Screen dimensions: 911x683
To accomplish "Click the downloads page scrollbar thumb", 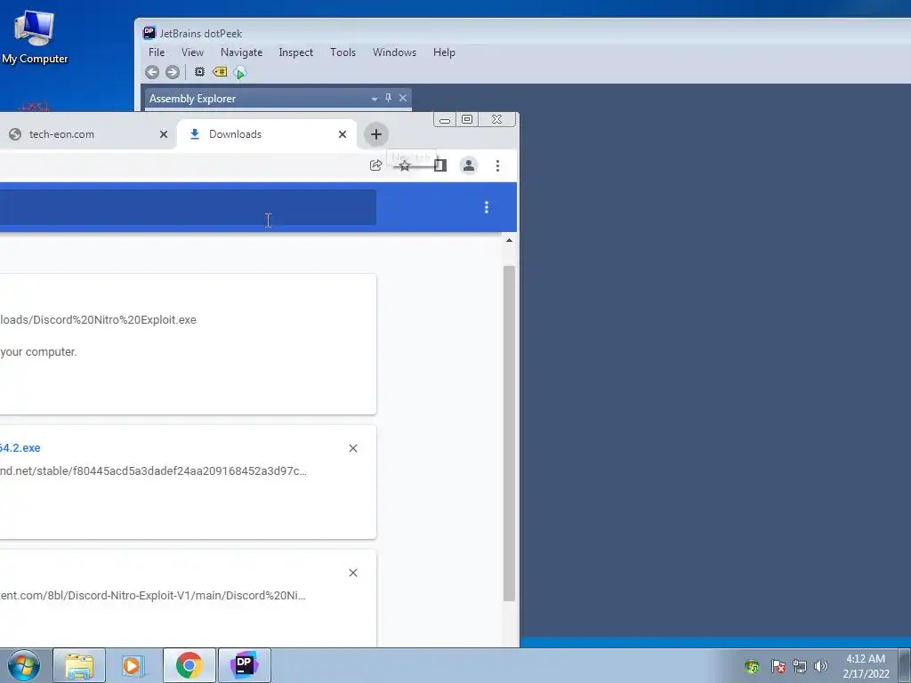I will click(509, 433).
